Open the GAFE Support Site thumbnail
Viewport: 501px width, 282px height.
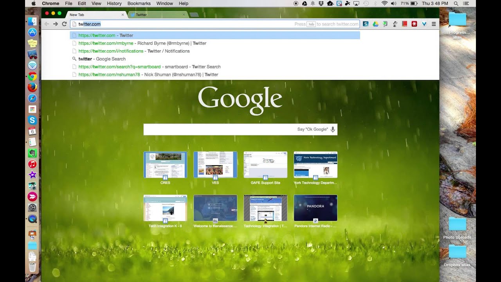265,165
